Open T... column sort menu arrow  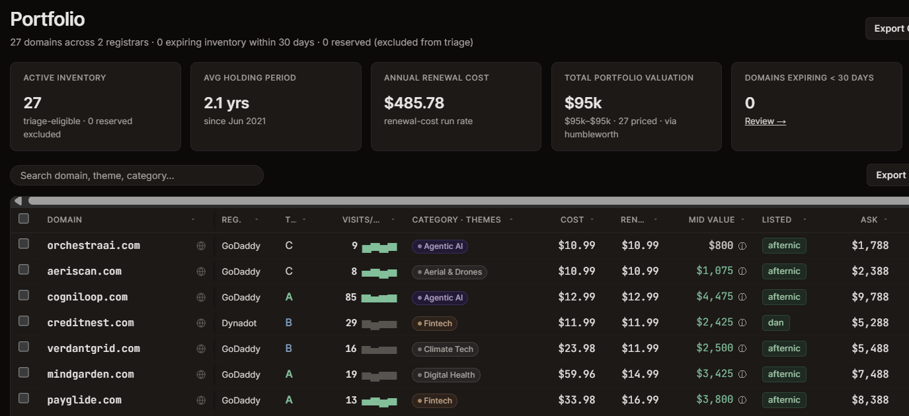click(304, 220)
